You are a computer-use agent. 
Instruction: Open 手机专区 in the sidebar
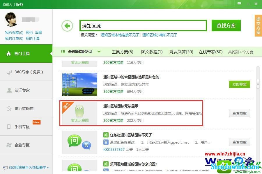(x=26, y=127)
